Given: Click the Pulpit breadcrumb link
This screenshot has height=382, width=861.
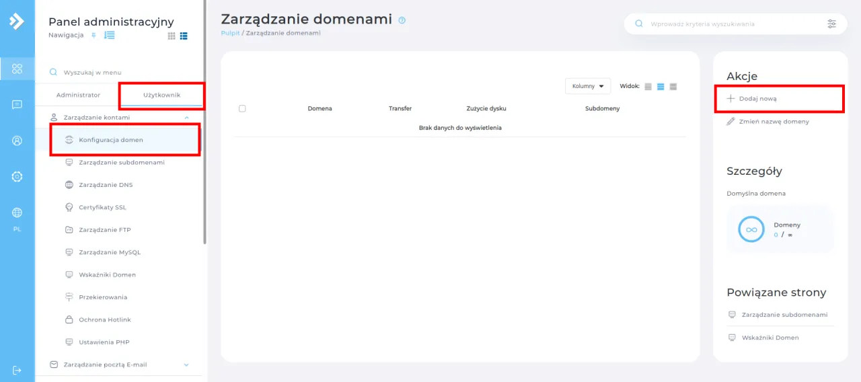Looking at the screenshot, I should click(x=230, y=32).
